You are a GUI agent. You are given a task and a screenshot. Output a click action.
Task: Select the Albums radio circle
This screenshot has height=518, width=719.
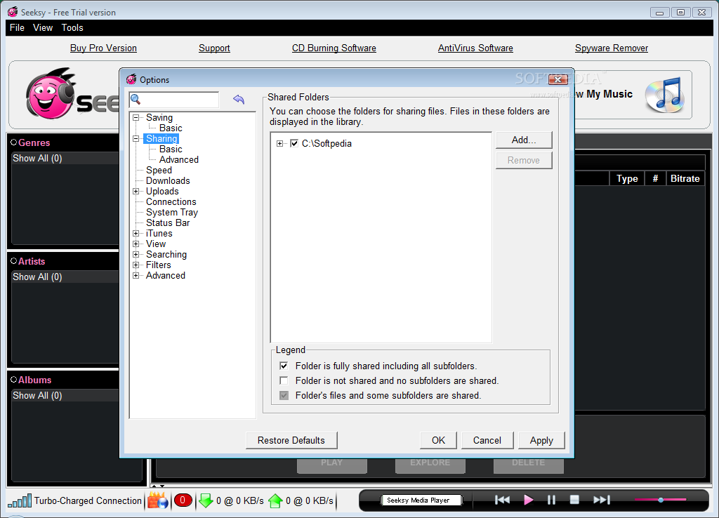14,380
